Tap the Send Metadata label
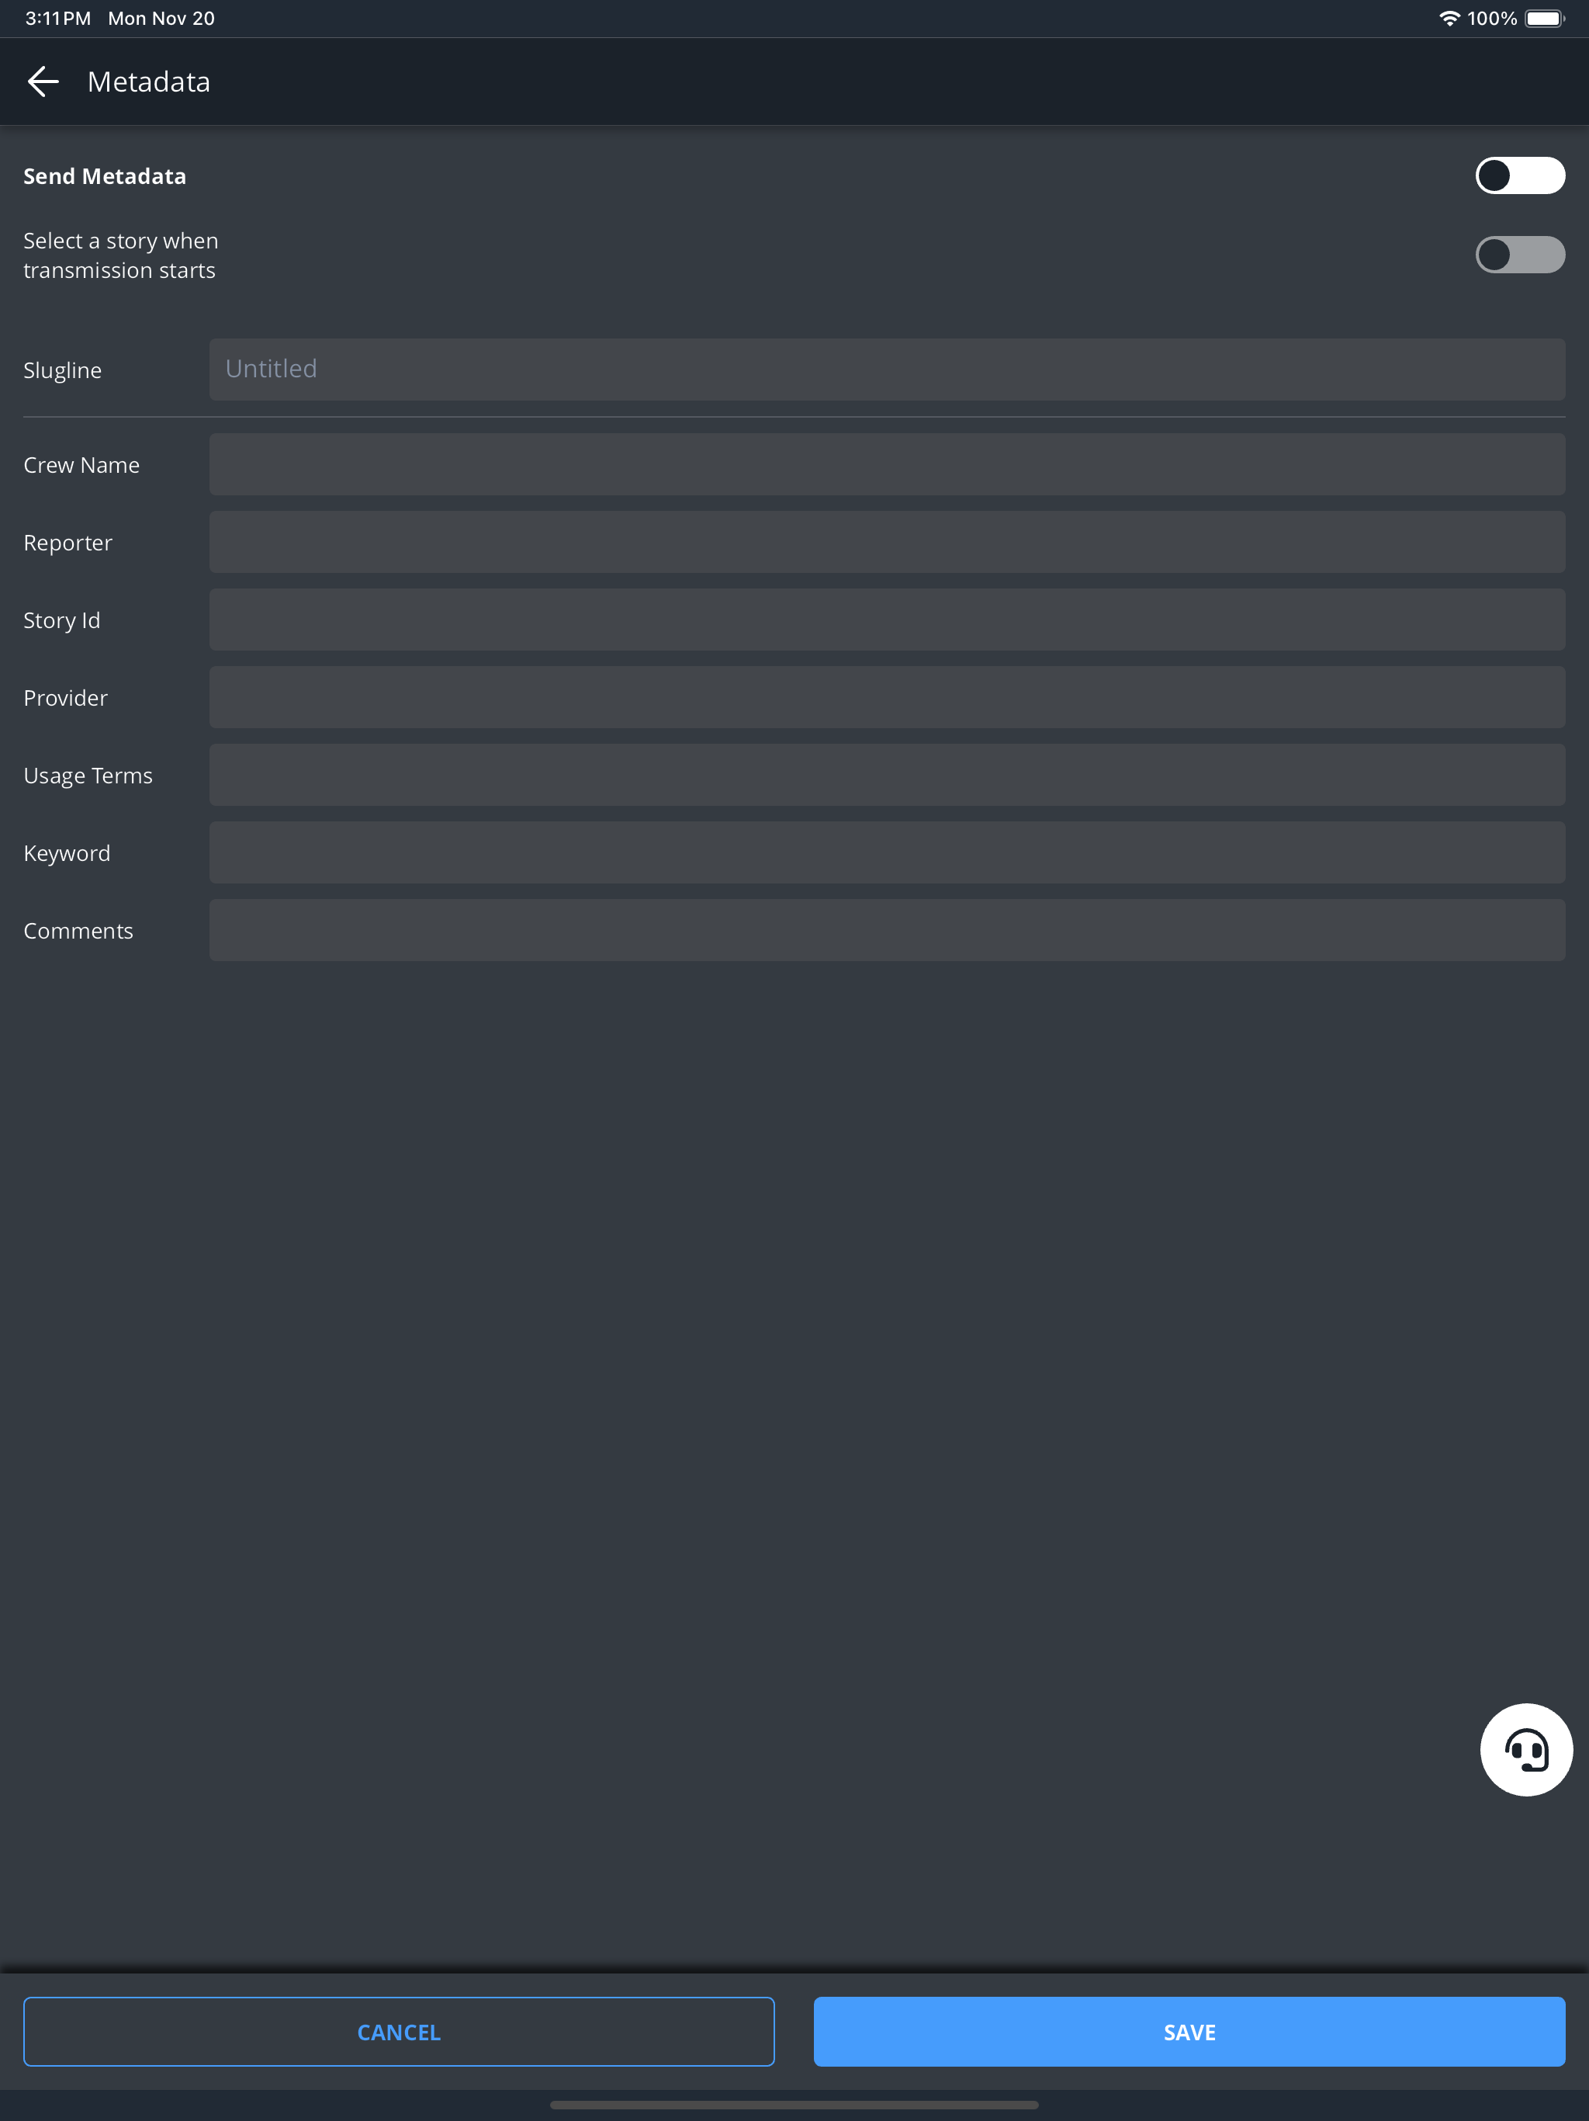Image resolution: width=1589 pixels, height=2121 pixels. [x=105, y=176]
